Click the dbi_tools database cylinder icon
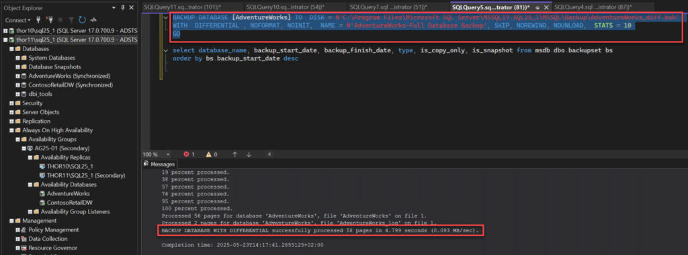688x255 pixels. [24, 94]
